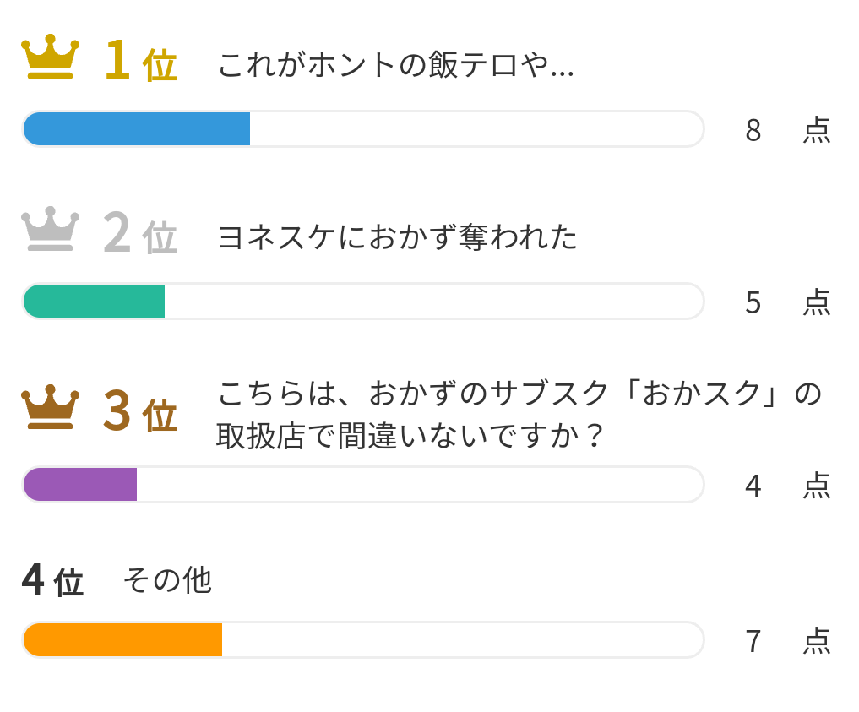This screenshot has width=859, height=712.
Task: Click the 7 点 score for その他
Action: point(788,641)
